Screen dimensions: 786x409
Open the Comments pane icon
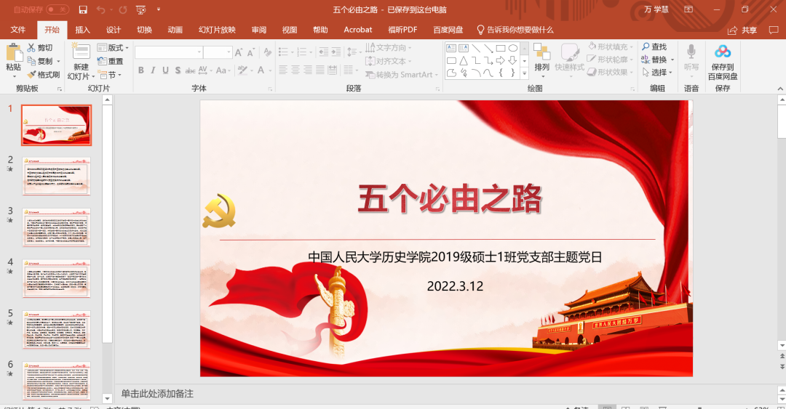click(x=774, y=30)
